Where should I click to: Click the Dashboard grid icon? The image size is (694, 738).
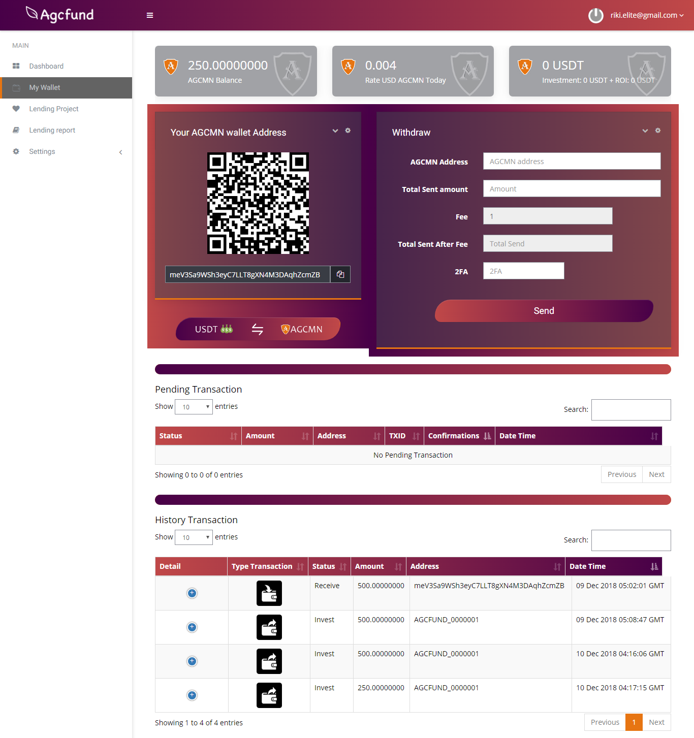pyautogui.click(x=16, y=66)
